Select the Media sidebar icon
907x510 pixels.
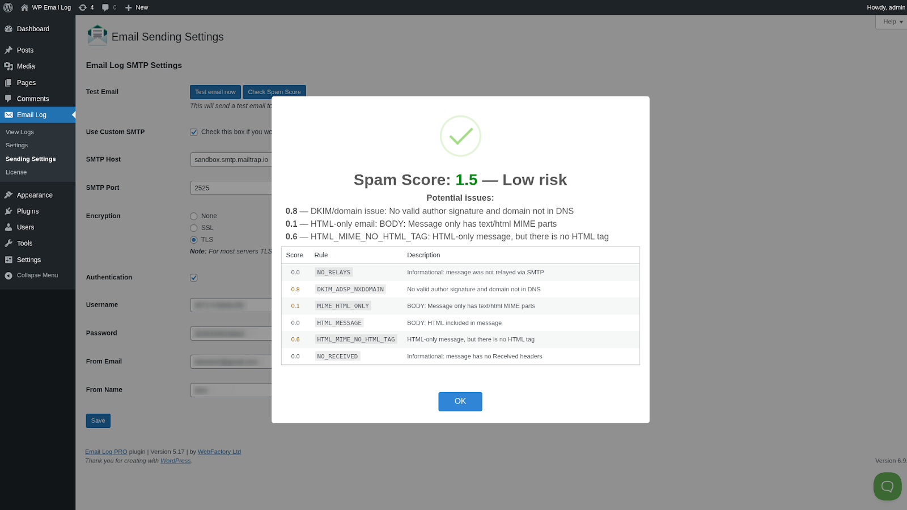[x=9, y=66]
